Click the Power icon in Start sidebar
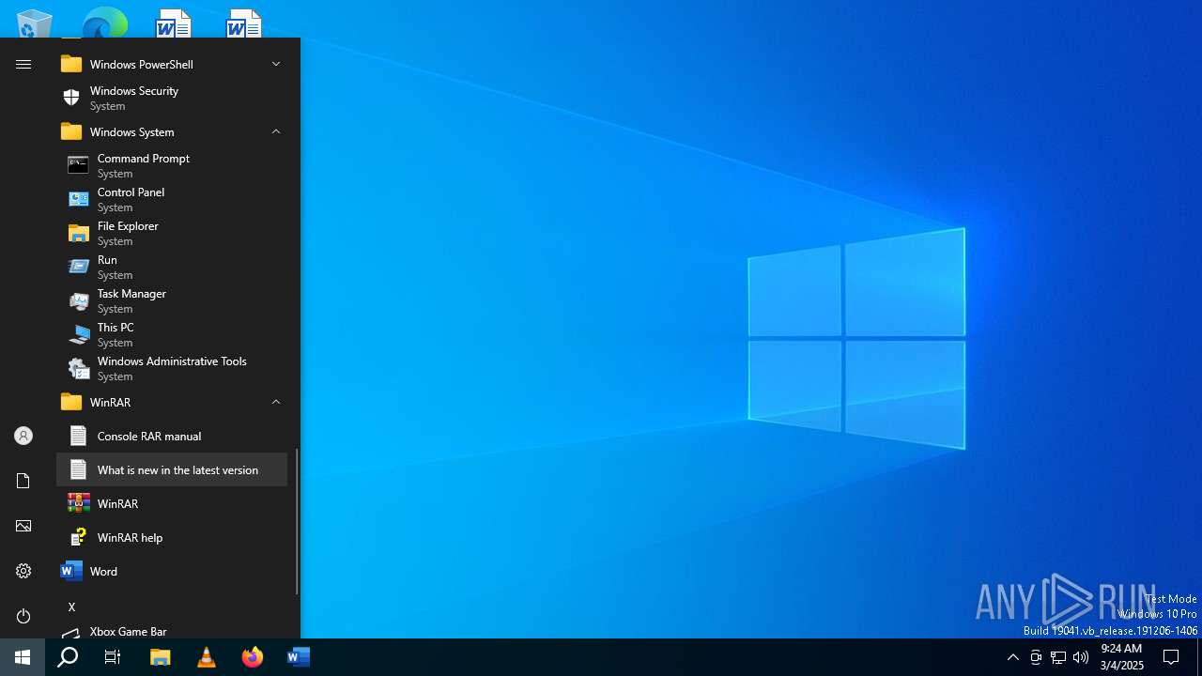 click(x=23, y=616)
